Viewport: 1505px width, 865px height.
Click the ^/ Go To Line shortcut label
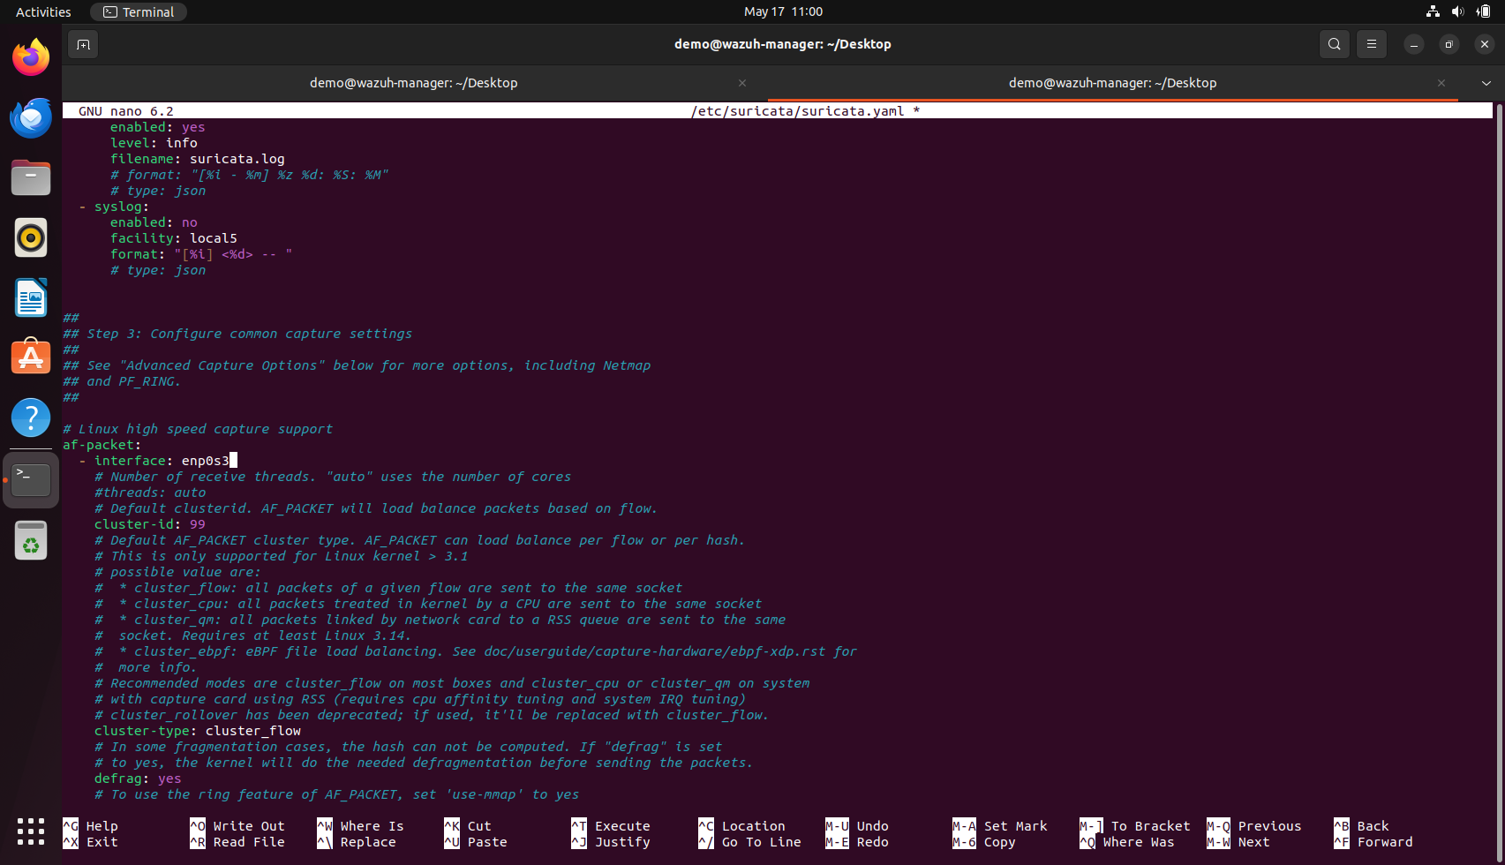(749, 842)
